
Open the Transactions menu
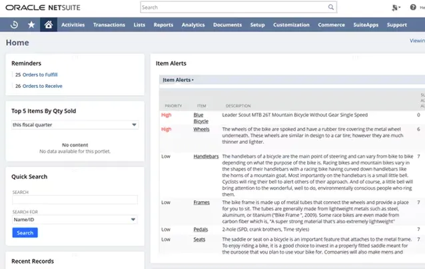(109, 25)
